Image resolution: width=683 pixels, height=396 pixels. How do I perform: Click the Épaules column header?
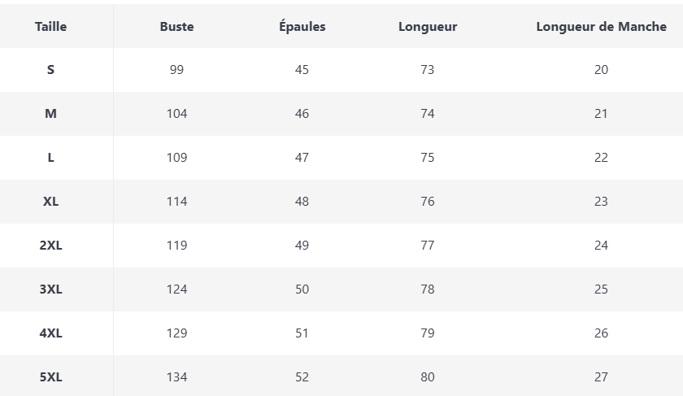pyautogui.click(x=302, y=26)
